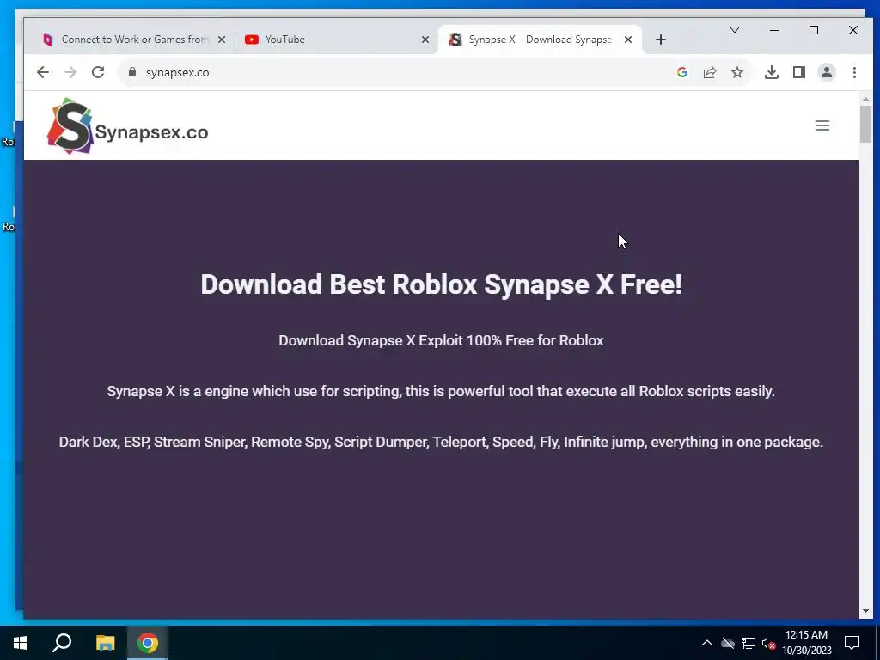
Task: Show hidden tray icons chevron
Action: click(707, 643)
